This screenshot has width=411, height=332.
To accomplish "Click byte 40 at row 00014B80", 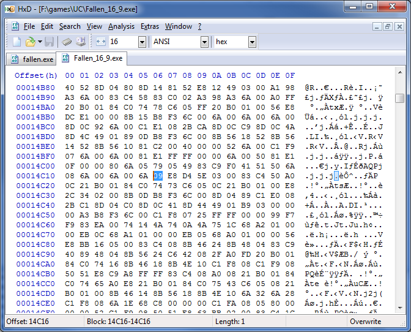I will click(x=70, y=88).
